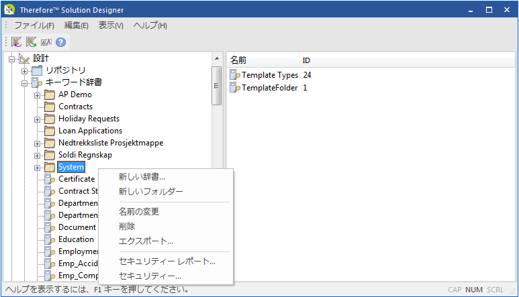
Task: Select 削除 in context menu
Action: pos(166,227)
